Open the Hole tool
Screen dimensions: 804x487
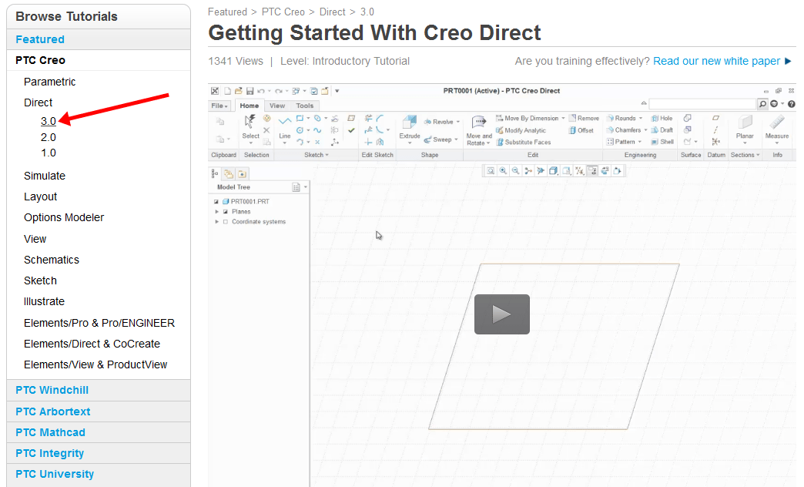pyautogui.click(x=662, y=118)
